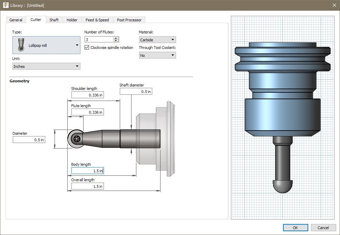Click the Body length label
This screenshot has width=340, height=235.
click(81, 164)
